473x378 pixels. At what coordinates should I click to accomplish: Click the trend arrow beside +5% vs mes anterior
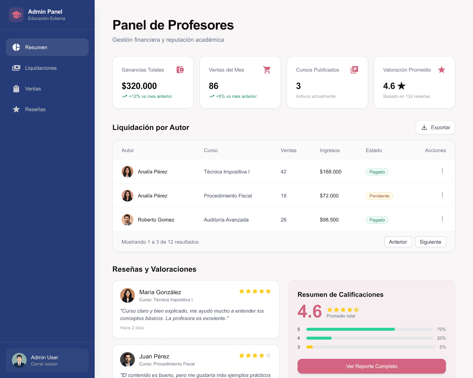pos(212,96)
